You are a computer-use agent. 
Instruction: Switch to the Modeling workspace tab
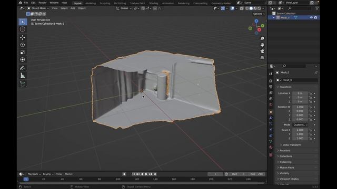pyautogui.click(x=91, y=3)
